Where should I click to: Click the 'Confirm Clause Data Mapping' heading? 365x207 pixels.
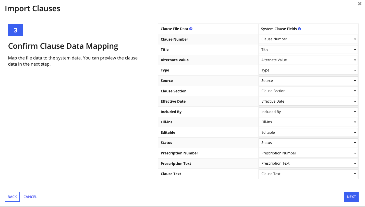click(63, 46)
